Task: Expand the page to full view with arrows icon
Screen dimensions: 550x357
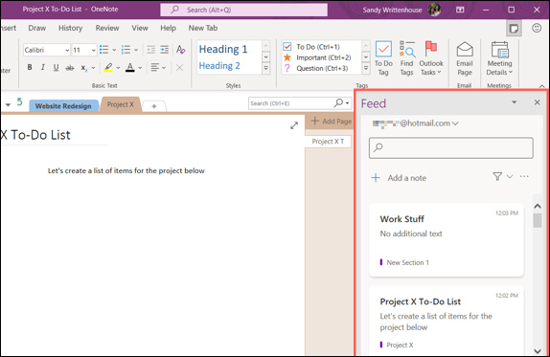Action: click(294, 125)
